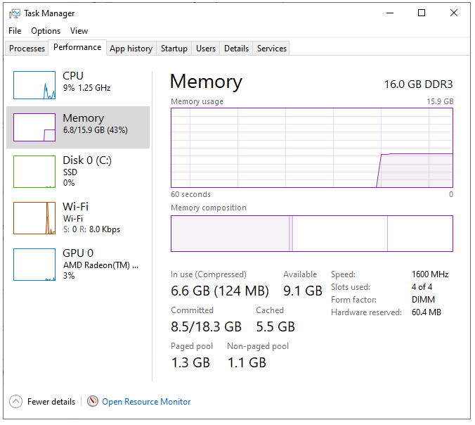Switch to the Users tab

coord(206,49)
